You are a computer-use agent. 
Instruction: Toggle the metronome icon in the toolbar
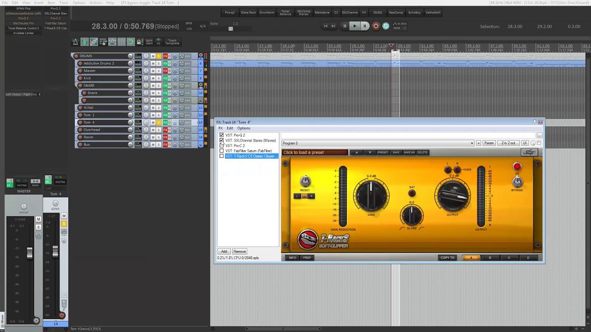[75, 42]
